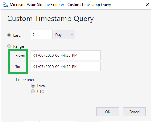Click the Time Zone label
The width and height of the screenshot is (152, 122).
click(24, 80)
